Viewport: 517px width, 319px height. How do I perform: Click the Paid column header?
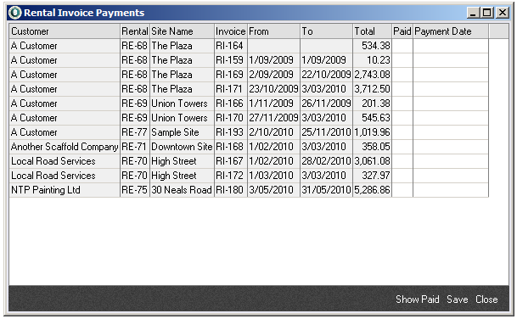coord(402,31)
